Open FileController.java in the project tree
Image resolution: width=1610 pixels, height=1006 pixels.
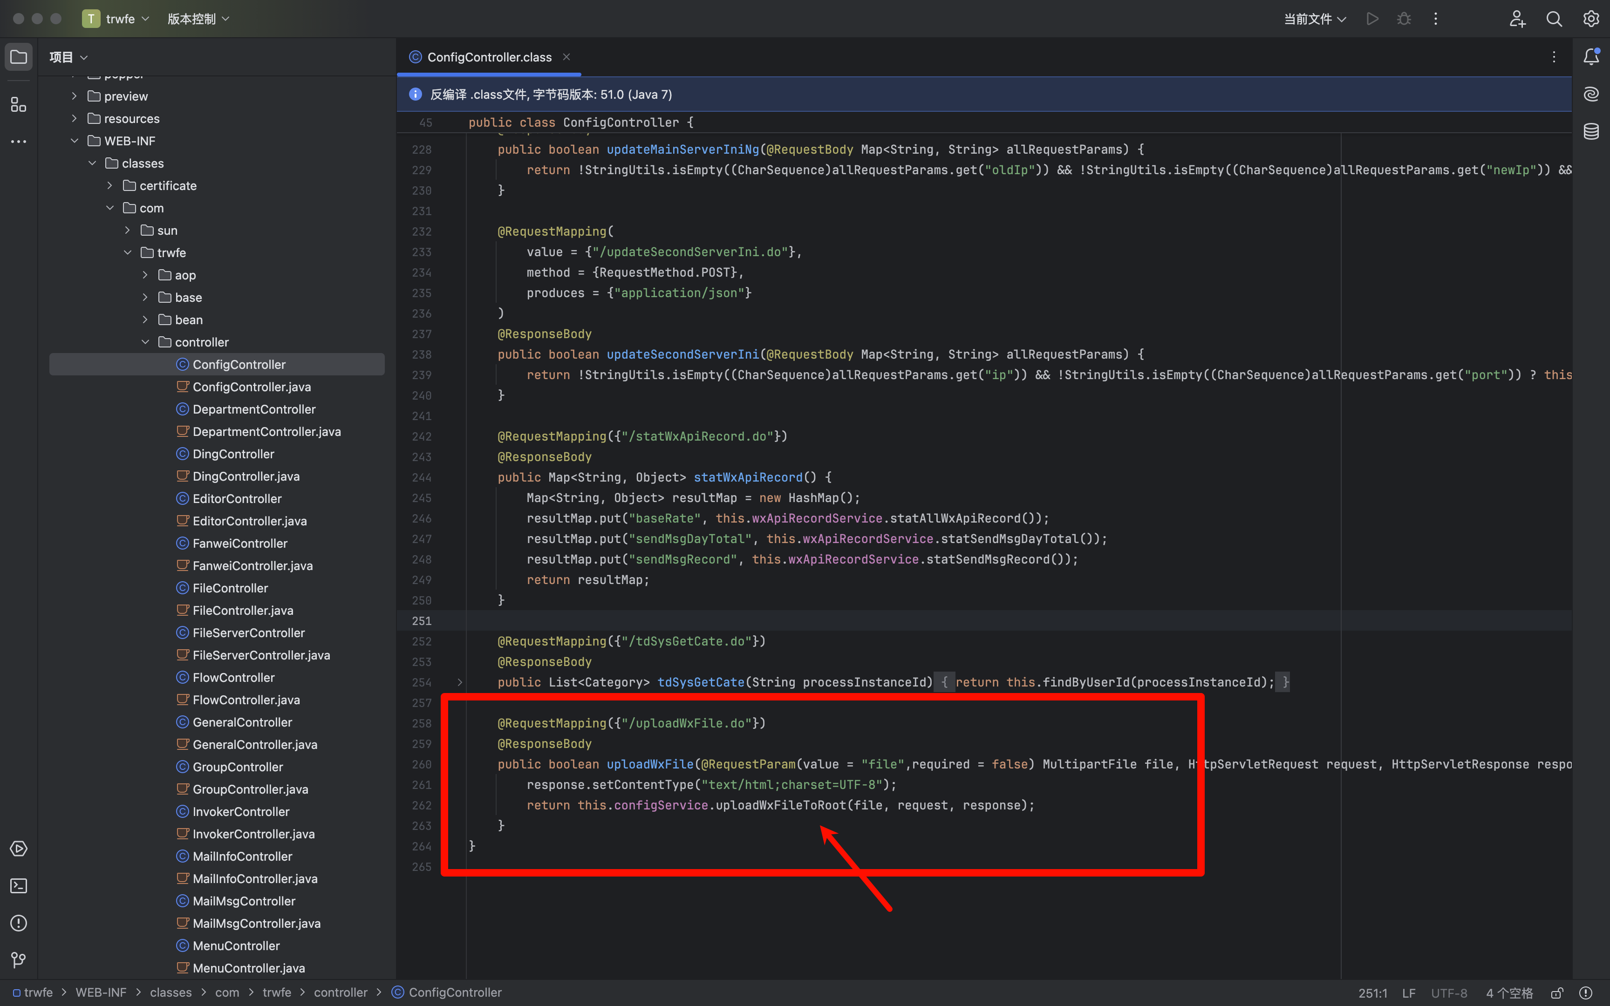pos(243,610)
